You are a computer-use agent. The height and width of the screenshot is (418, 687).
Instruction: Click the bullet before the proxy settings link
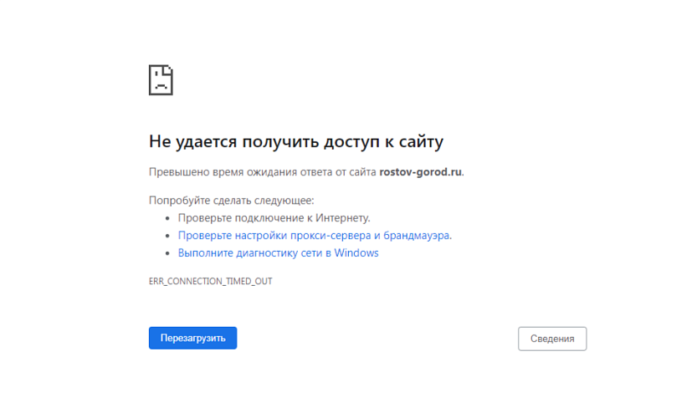point(168,237)
